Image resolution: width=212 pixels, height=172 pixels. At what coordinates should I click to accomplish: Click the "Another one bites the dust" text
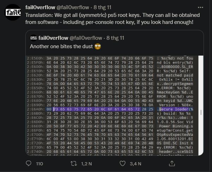point(61,46)
